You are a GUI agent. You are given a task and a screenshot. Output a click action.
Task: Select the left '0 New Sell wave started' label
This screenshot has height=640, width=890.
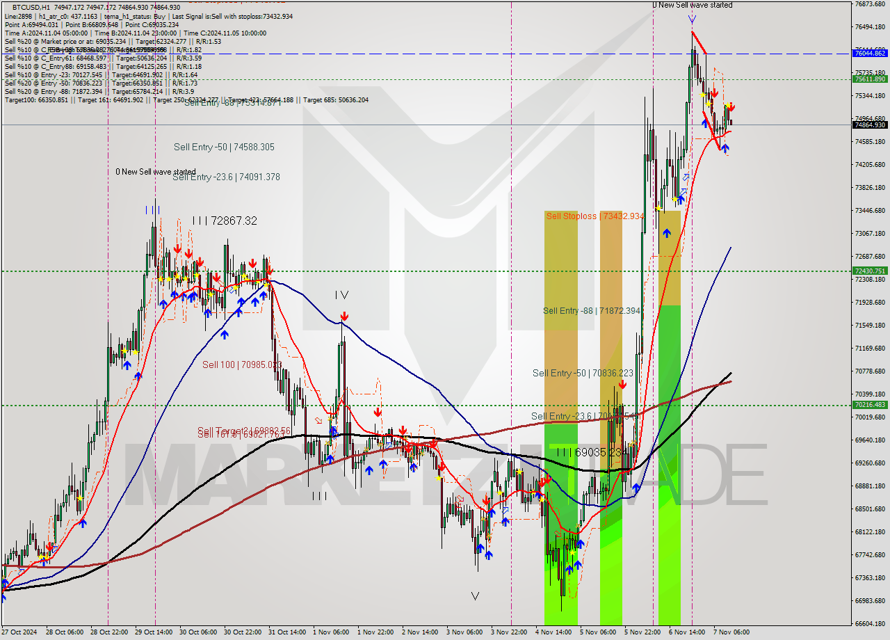tap(156, 172)
